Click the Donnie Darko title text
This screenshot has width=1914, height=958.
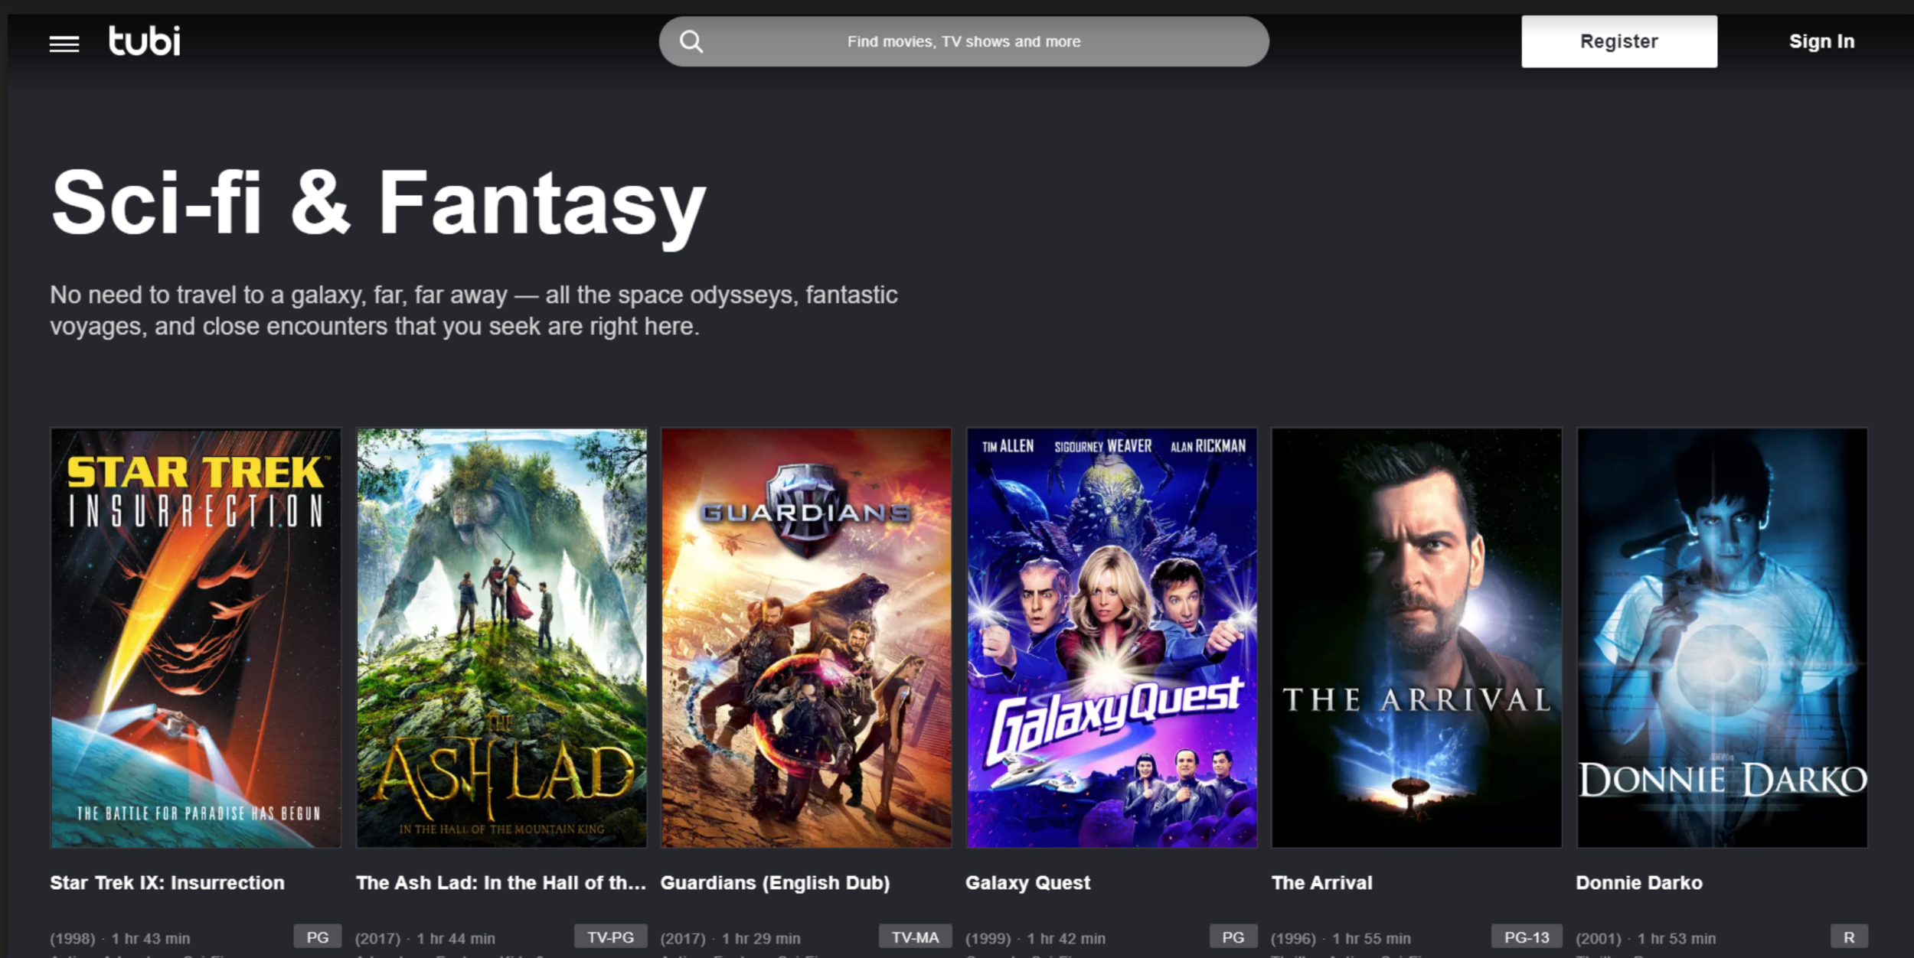(1638, 882)
